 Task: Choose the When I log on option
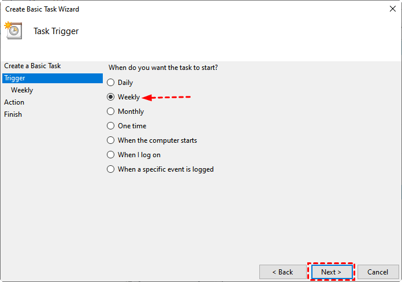(x=111, y=155)
